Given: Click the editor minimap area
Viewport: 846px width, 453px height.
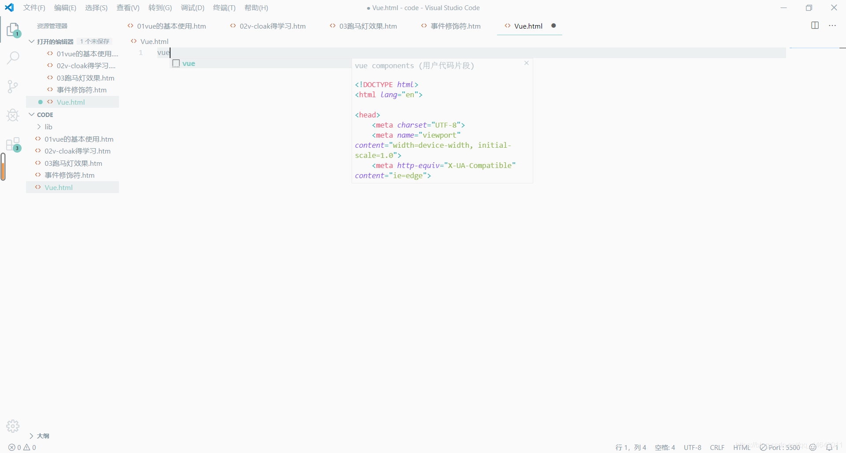Looking at the screenshot, I should click(x=815, y=47).
